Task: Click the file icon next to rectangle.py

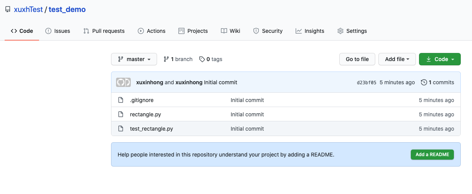Action: [x=121, y=114]
